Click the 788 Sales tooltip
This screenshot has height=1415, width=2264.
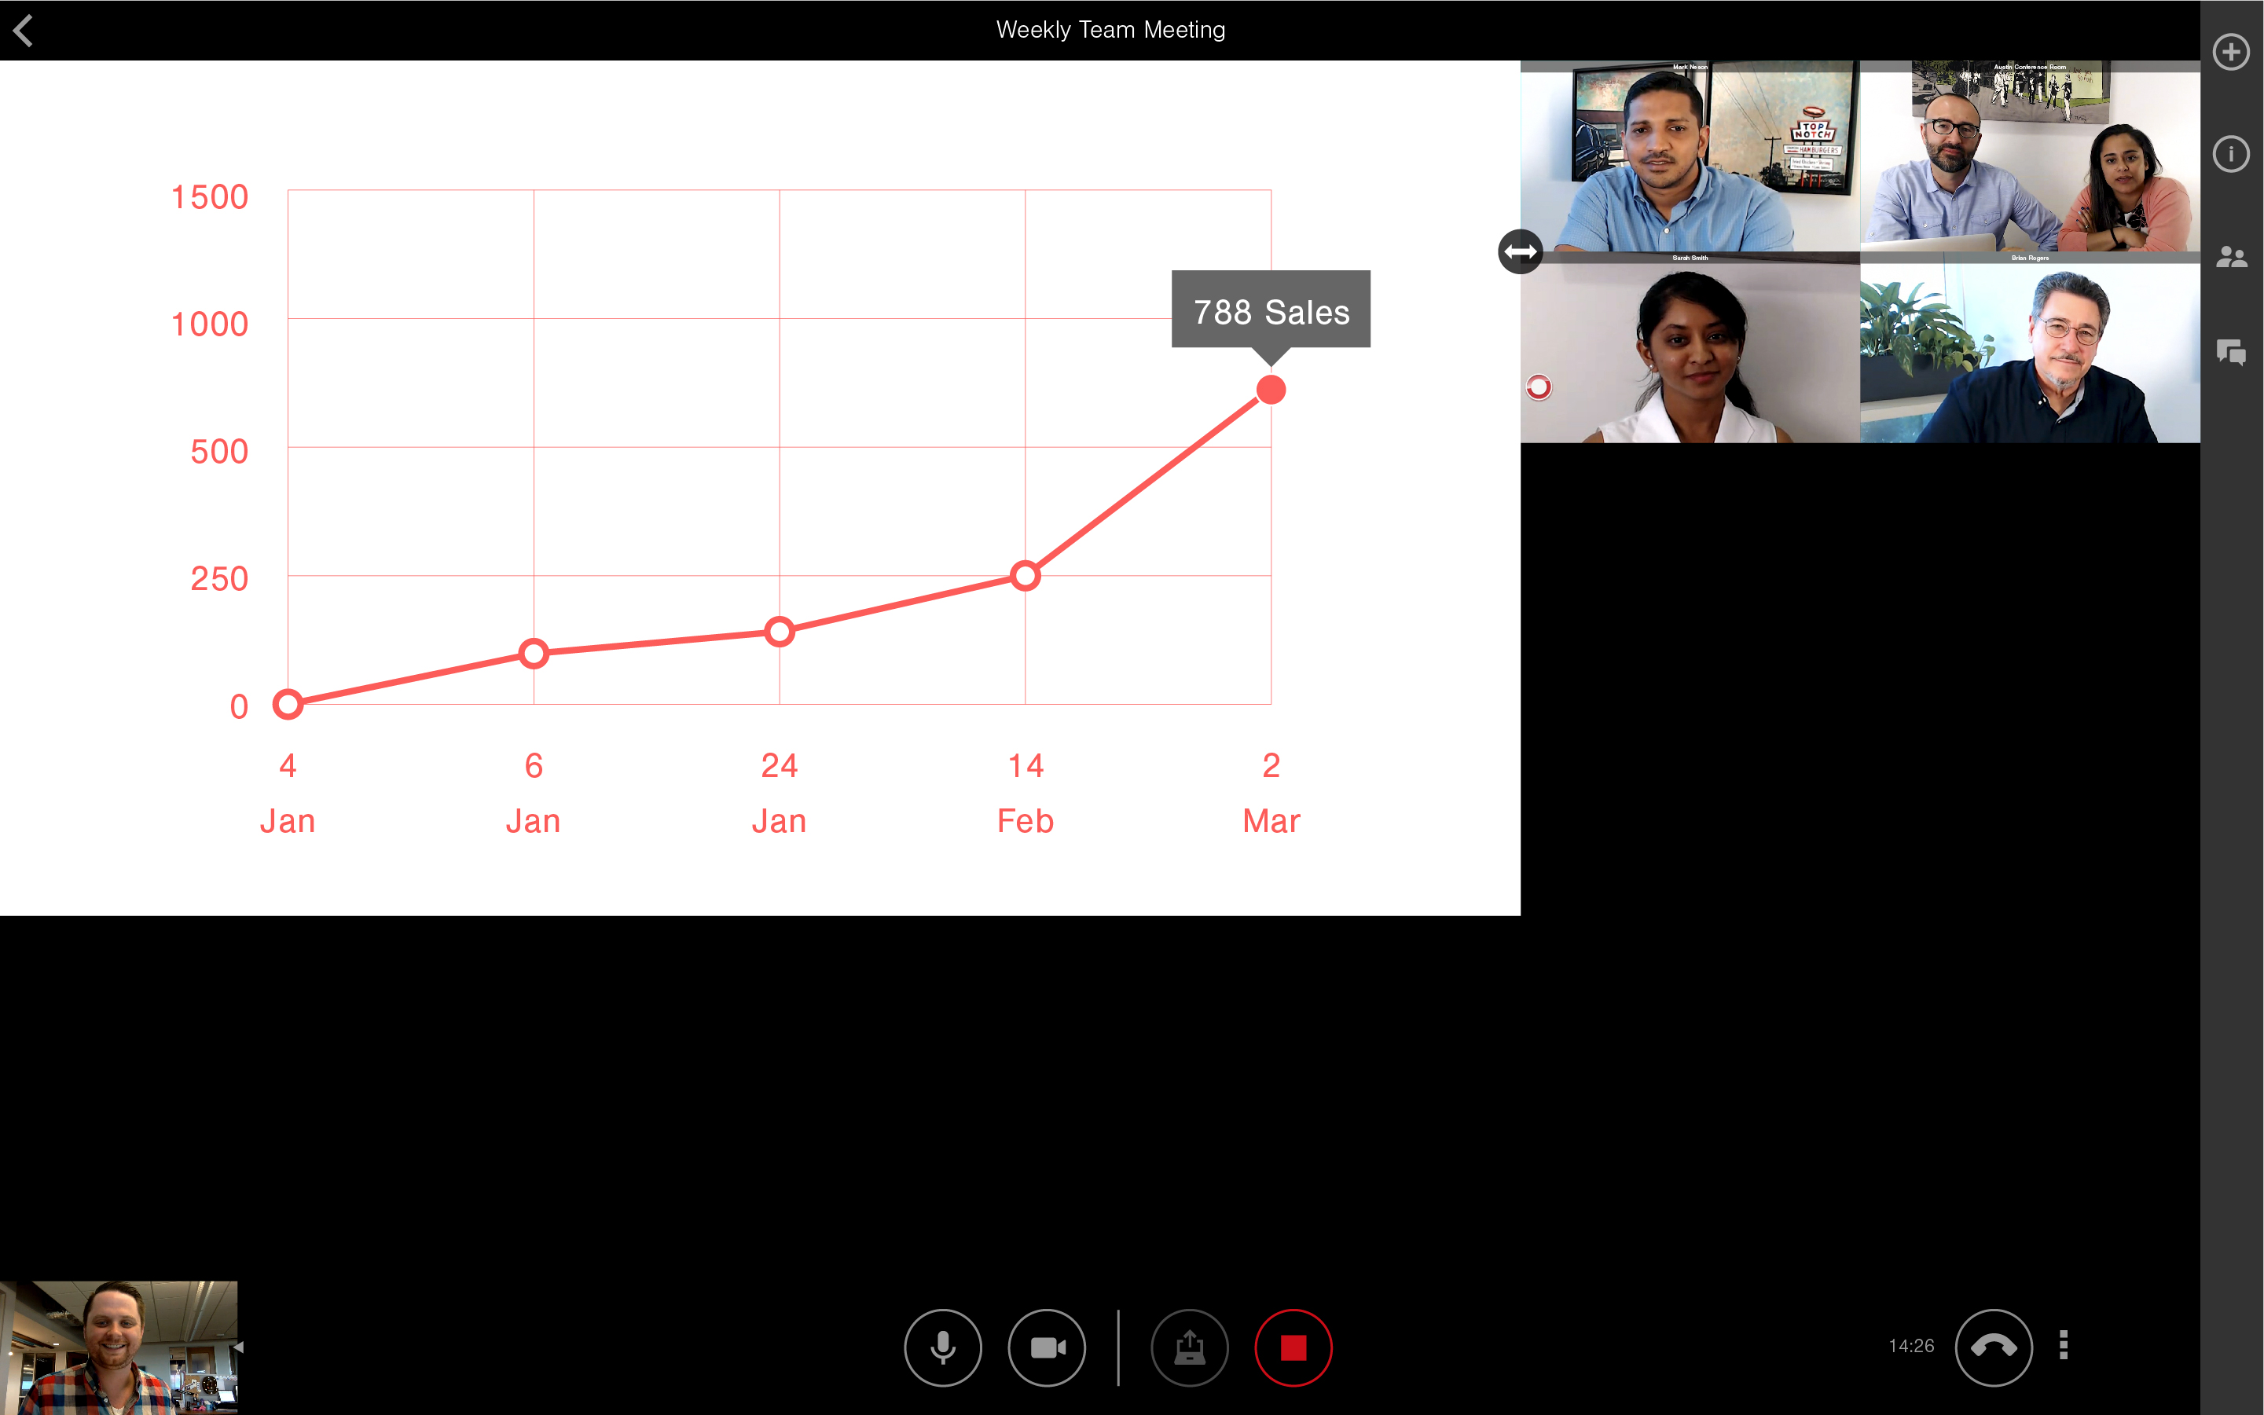1271,312
